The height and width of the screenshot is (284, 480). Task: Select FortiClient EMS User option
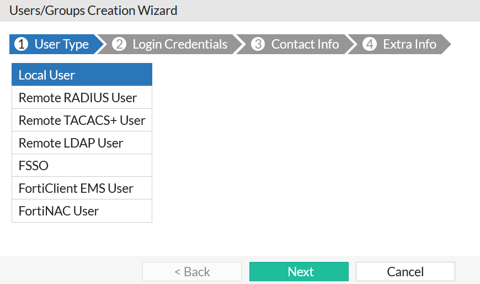click(x=82, y=188)
